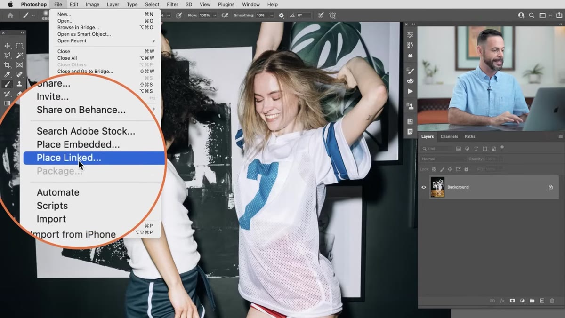Open brush settings gear for smoothing options
The width and height of the screenshot is (565, 318).
pos(282,16)
